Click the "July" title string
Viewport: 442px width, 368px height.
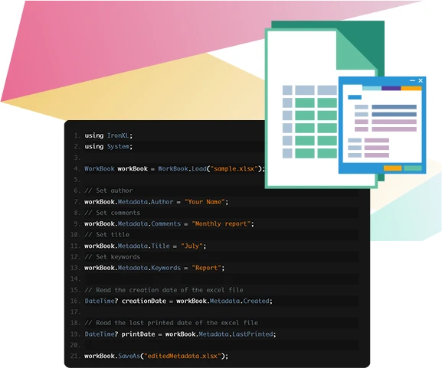tap(192, 246)
